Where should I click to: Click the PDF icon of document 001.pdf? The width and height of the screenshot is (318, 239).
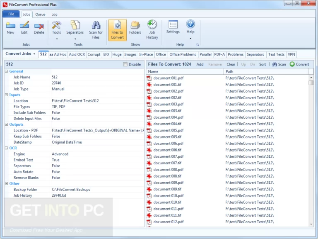[149, 78]
